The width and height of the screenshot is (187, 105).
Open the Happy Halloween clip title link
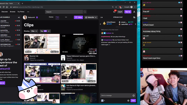coord(81,56)
